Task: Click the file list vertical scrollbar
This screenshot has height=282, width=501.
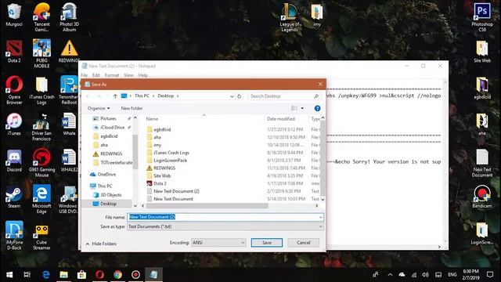Action: (323, 158)
